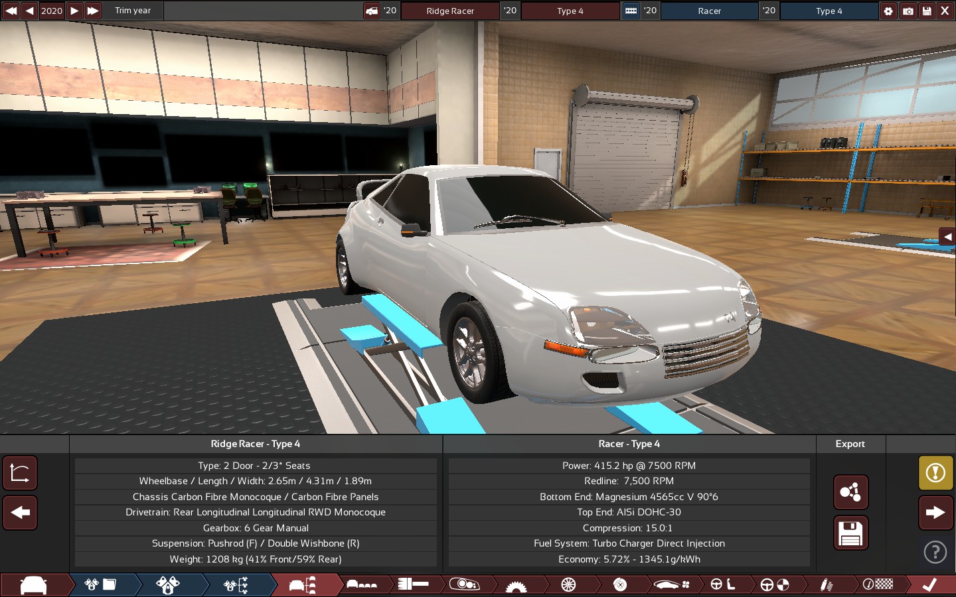
Task: Decrease trim year by one
Action: click(30, 10)
